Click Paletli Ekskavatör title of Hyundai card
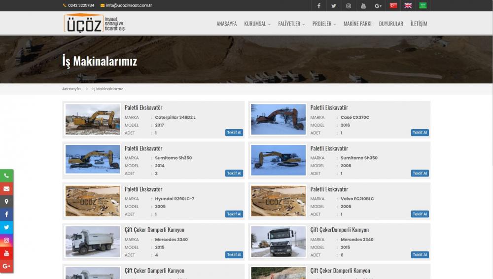Viewport: 493px width, 279px height. coord(143,189)
